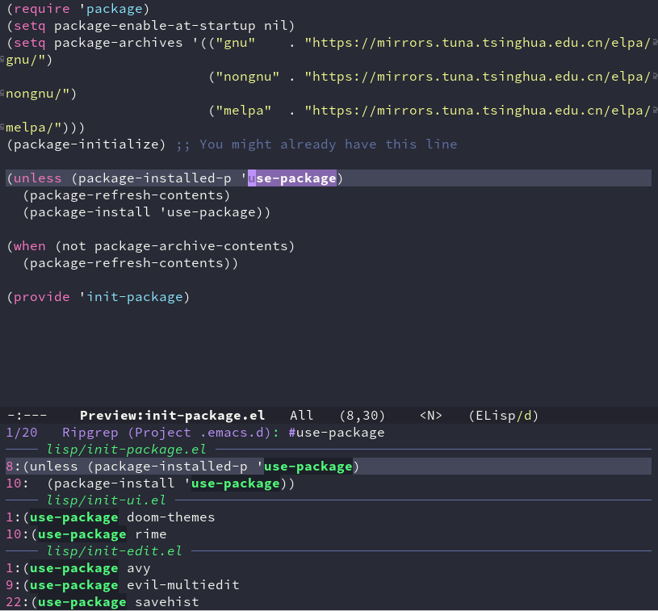
Task: Click (package-install 'use-package)) in editor
Action: [146, 212]
